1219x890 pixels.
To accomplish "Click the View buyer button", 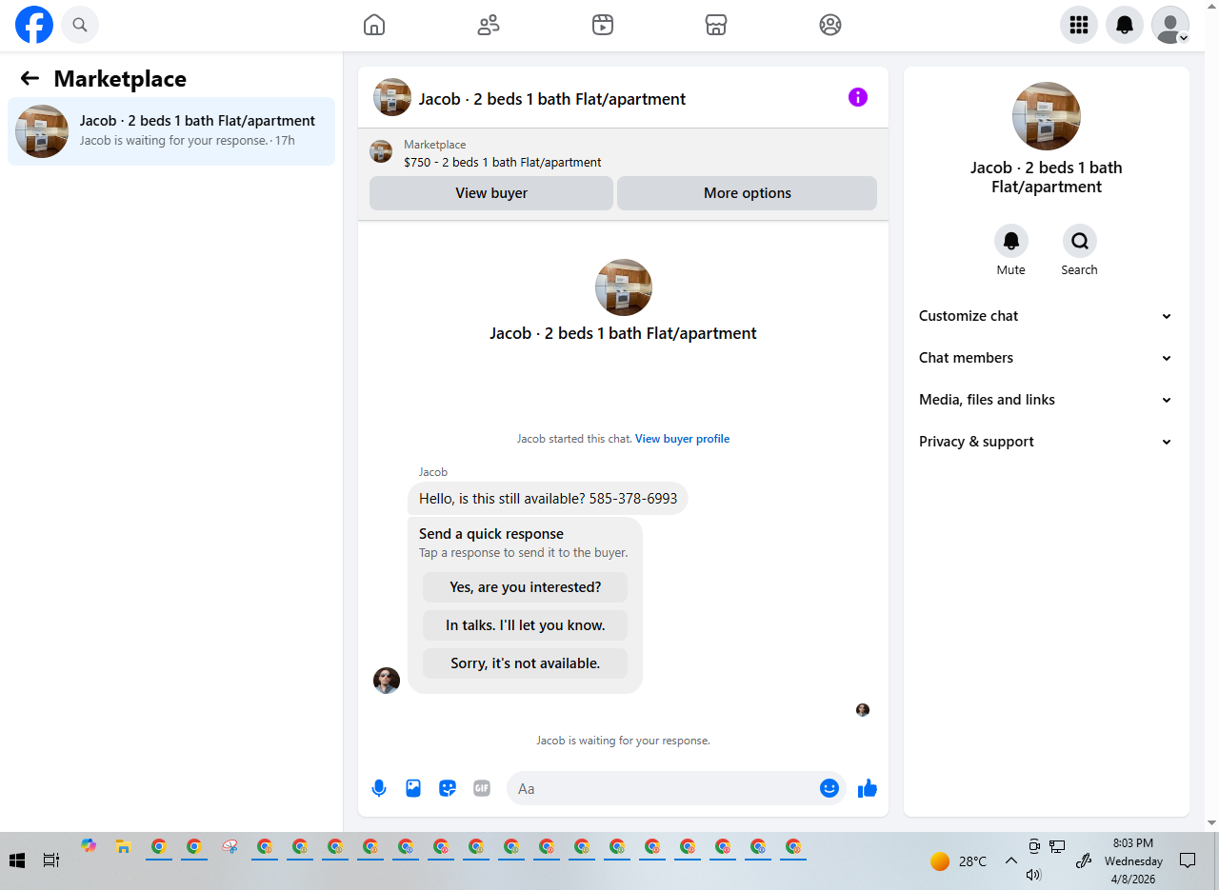I will coord(491,193).
